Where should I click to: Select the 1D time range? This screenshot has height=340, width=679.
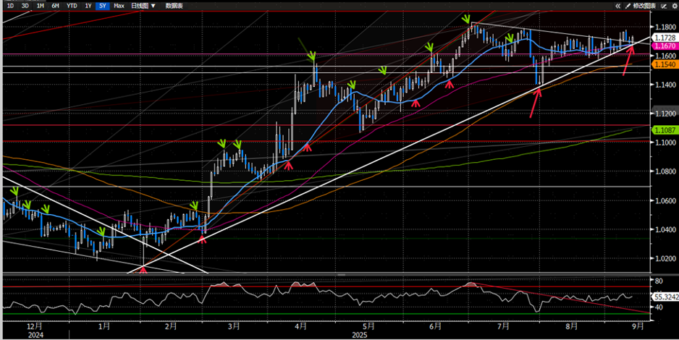[10, 6]
